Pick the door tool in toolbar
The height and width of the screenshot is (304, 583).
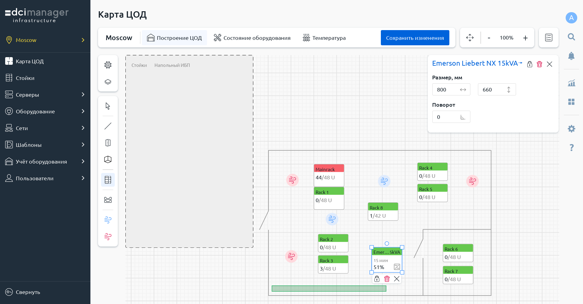tap(108, 143)
